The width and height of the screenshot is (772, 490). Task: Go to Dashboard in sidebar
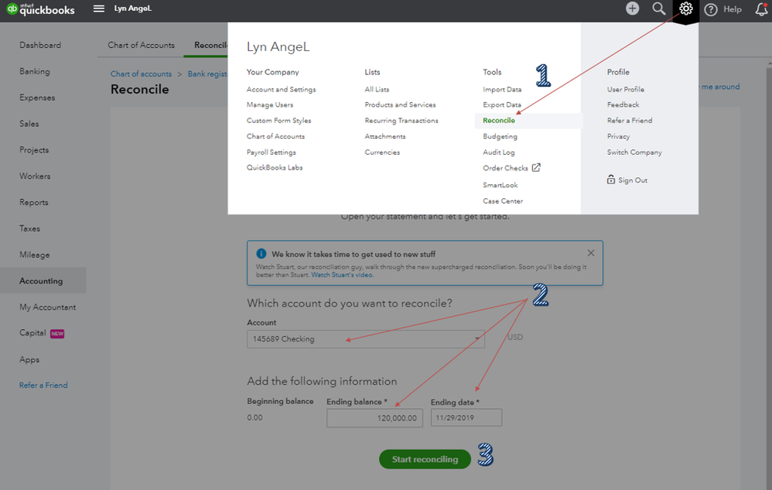40,46
